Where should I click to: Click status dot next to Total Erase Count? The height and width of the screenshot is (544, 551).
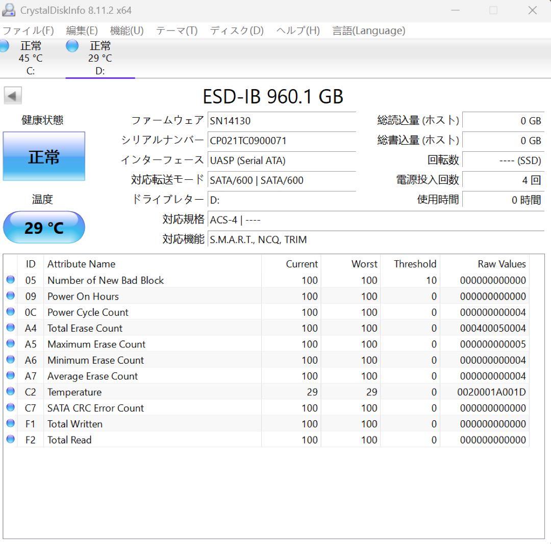10,328
